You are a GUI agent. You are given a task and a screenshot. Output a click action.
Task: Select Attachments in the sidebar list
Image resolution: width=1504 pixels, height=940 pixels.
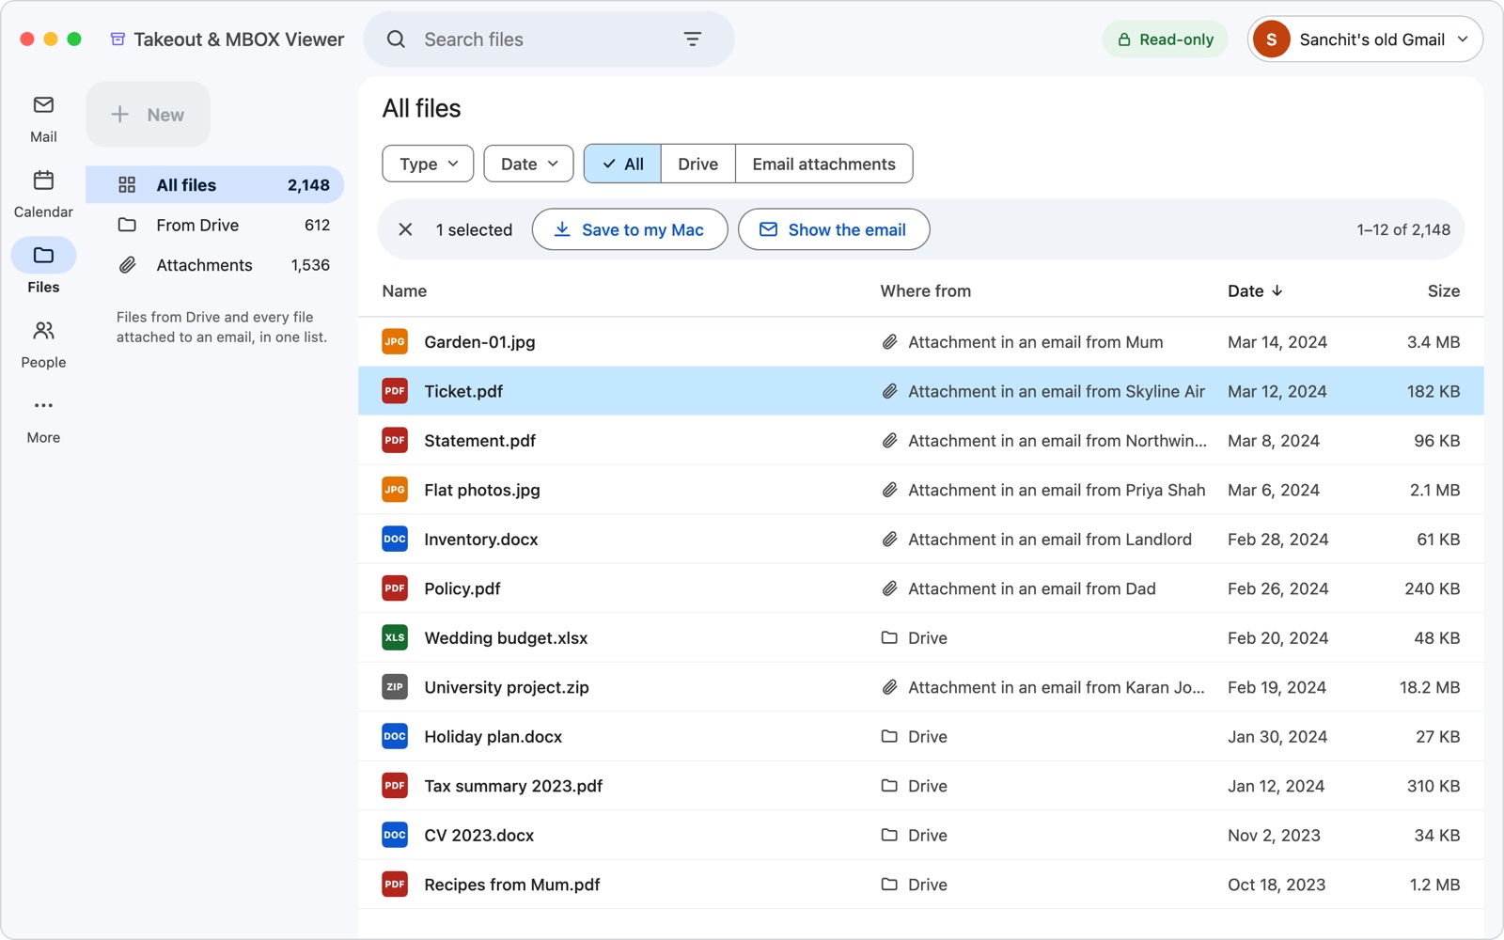215,265
